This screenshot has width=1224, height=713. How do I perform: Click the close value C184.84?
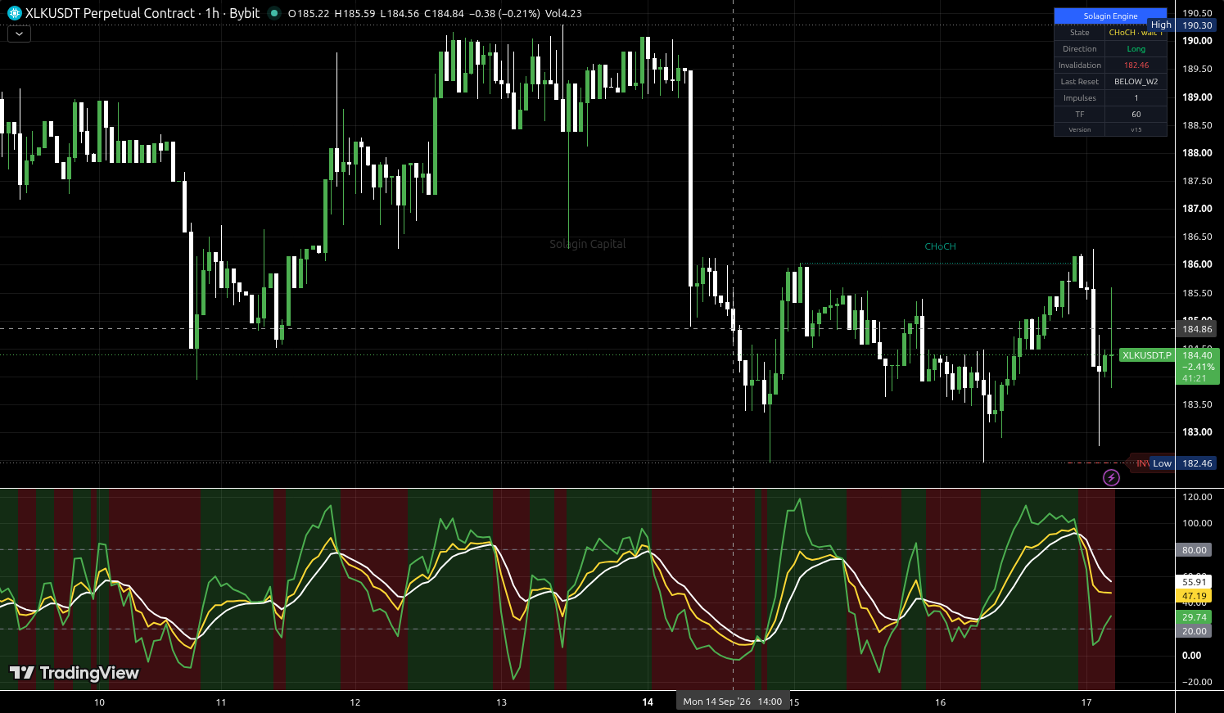[445, 14]
